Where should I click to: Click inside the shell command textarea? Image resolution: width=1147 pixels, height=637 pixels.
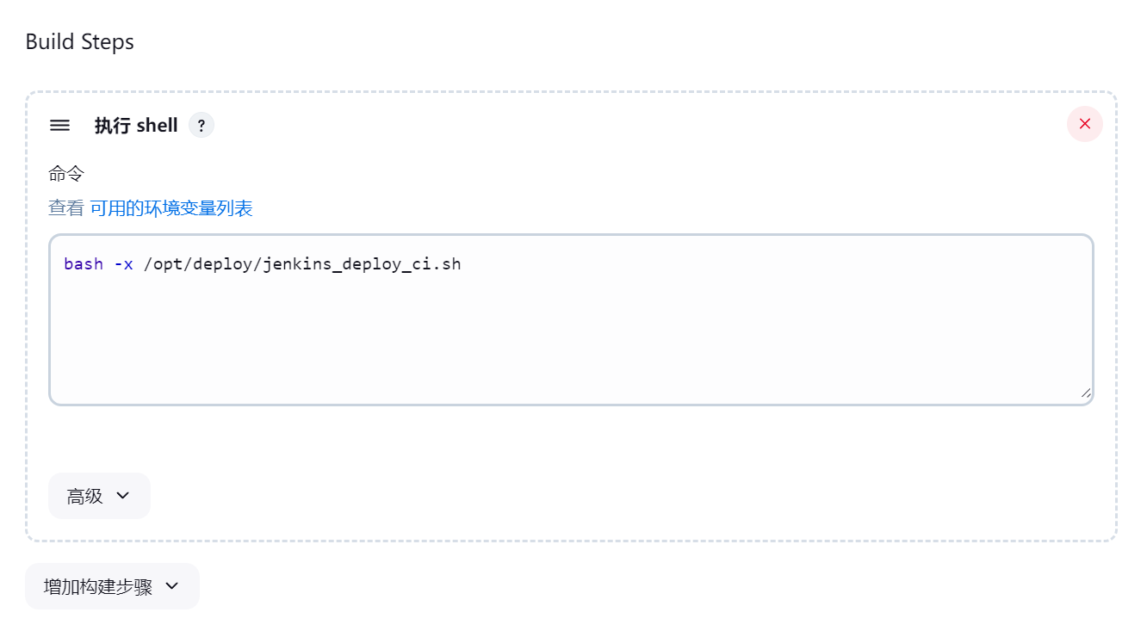[571, 319]
